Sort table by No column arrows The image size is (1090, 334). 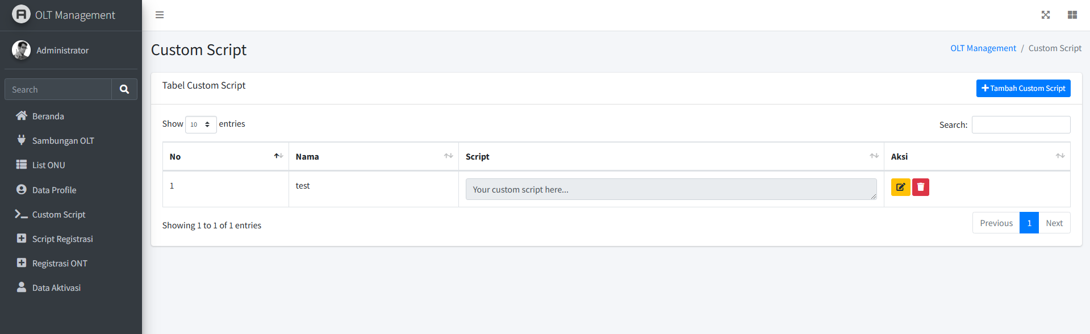278,156
